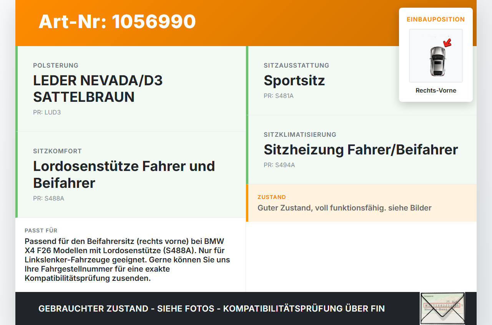Select LEDER NEVADA/D3 SATTELBRAUN text

(x=98, y=89)
